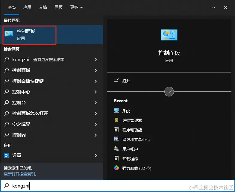Click the search icon beside 控制中心
Screen dimensions: 235x192
tap(7, 92)
